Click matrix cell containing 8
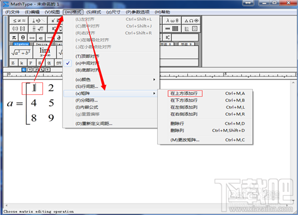The width and height of the screenshot is (298, 215). pos(34,118)
